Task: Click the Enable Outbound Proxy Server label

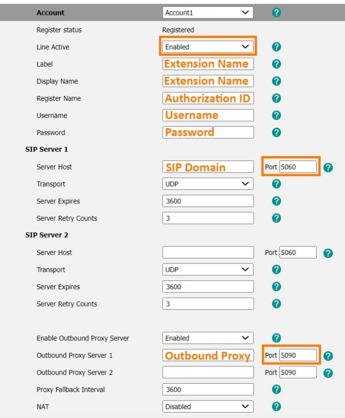Action: [x=83, y=338]
